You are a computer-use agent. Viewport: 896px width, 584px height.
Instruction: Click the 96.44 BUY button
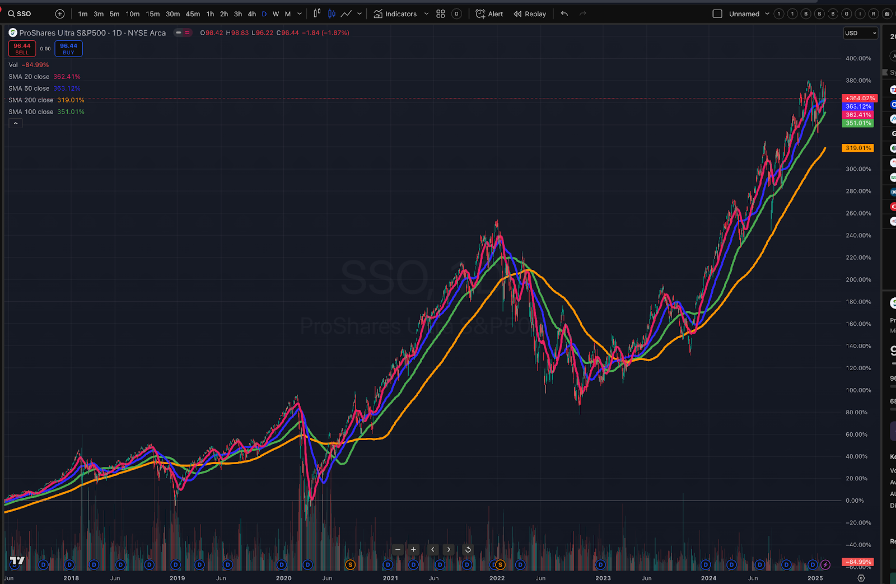[x=68, y=49]
